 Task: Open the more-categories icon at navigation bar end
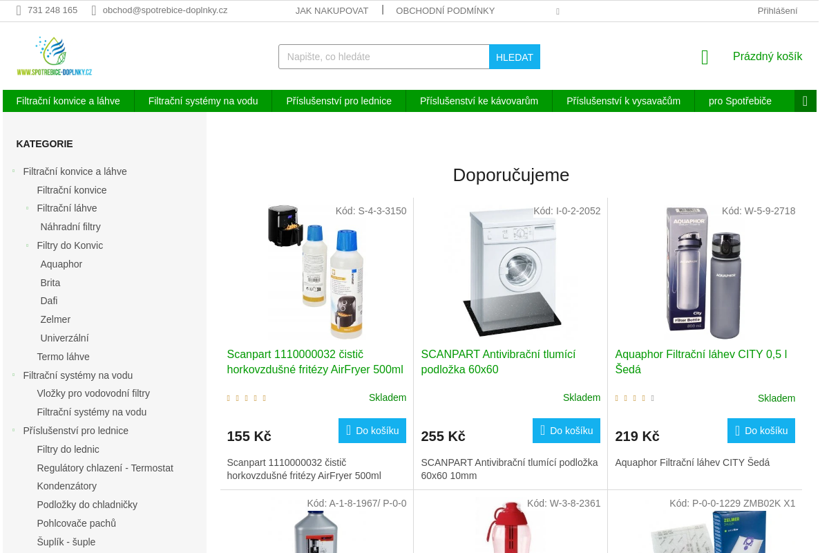tap(805, 101)
